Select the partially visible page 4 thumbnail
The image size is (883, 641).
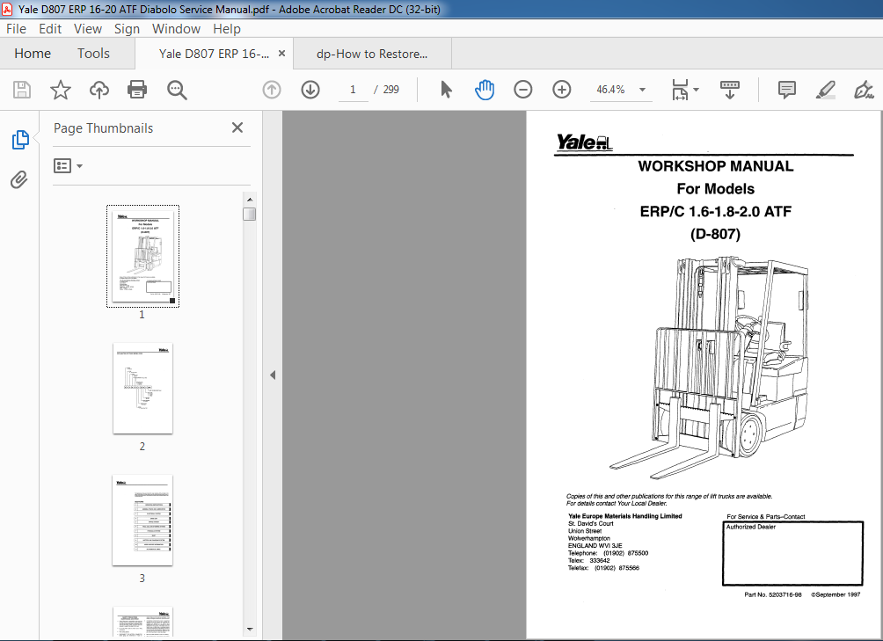click(142, 622)
